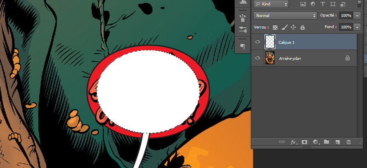The width and height of the screenshot is (367, 168).
Task: Click the Fond label
Action: coord(331,27)
